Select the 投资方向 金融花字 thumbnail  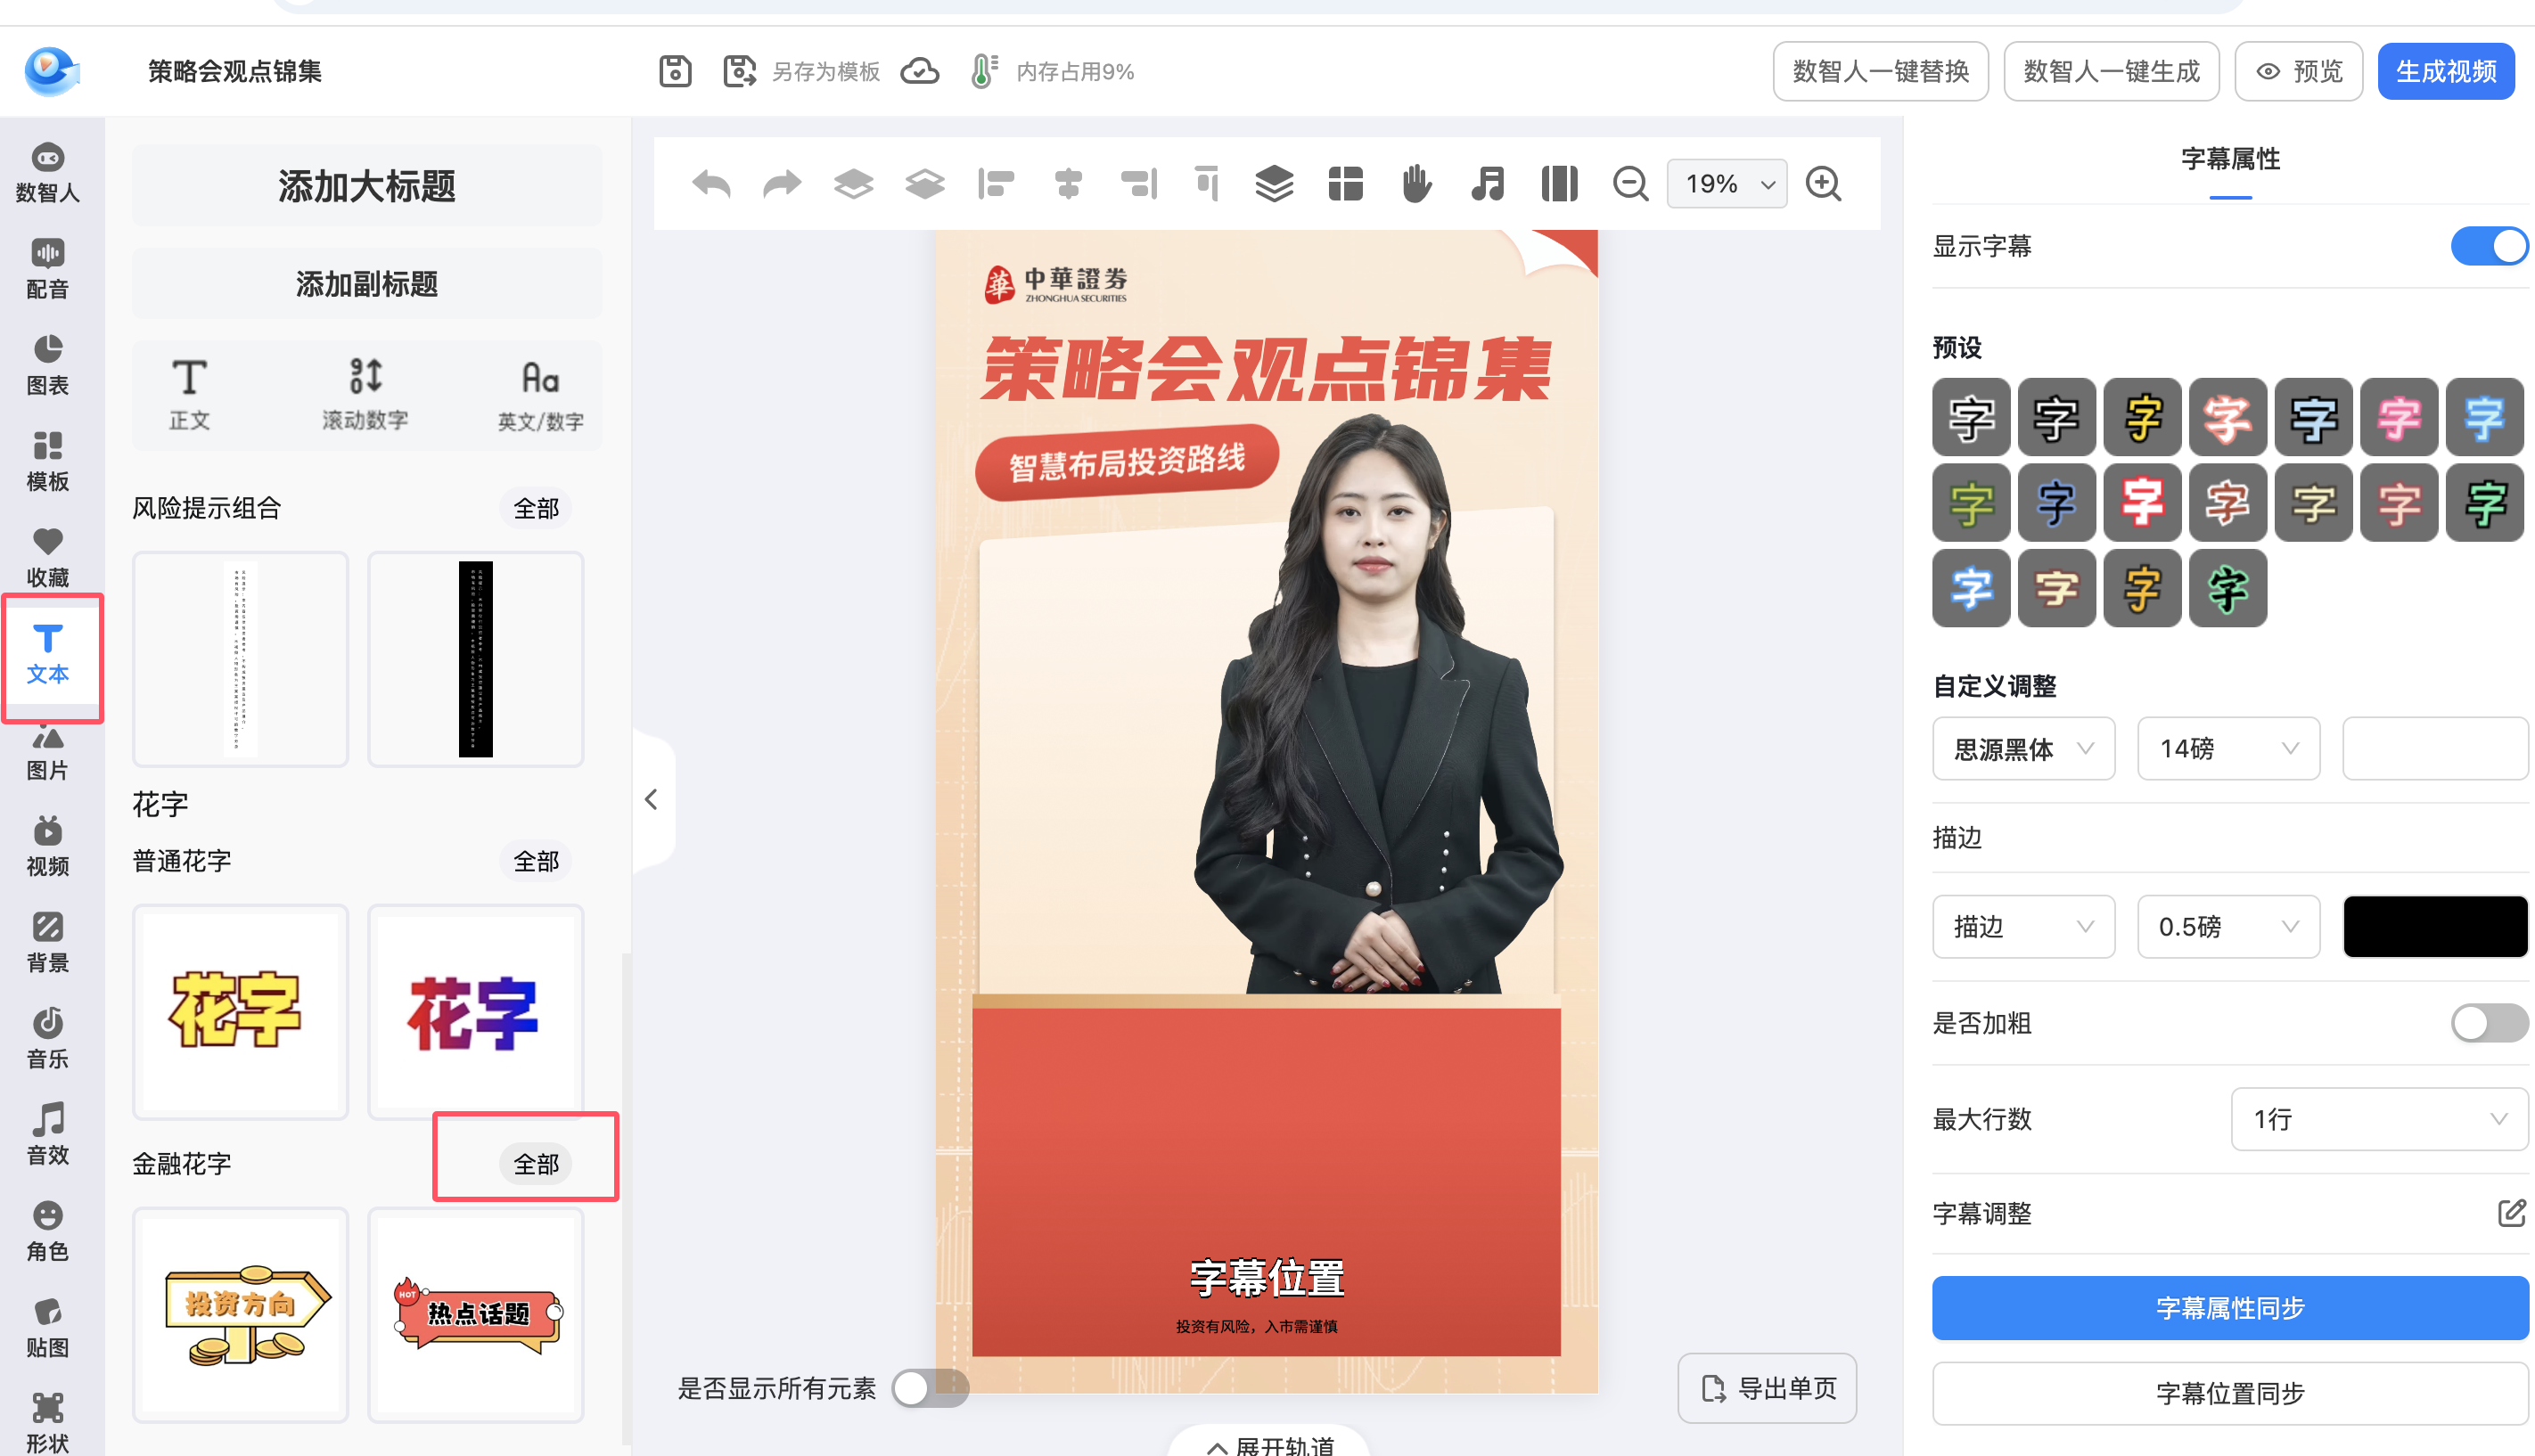point(240,1314)
